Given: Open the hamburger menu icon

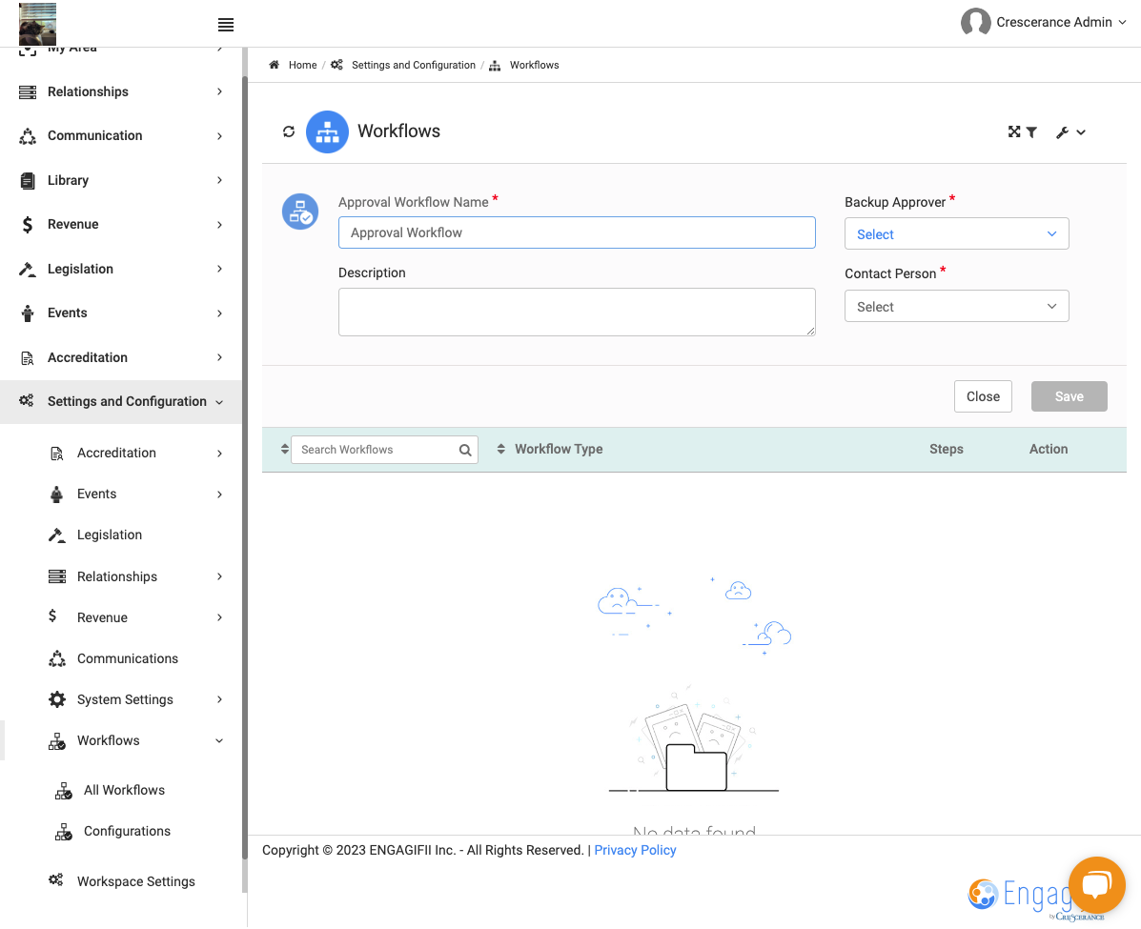Looking at the screenshot, I should click(x=226, y=25).
